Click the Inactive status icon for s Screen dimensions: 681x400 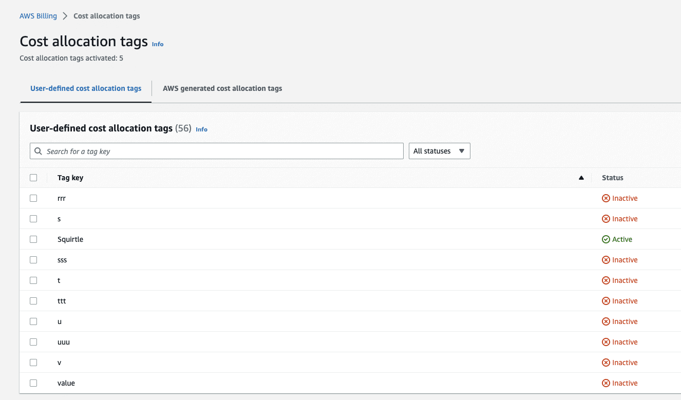pyautogui.click(x=606, y=219)
